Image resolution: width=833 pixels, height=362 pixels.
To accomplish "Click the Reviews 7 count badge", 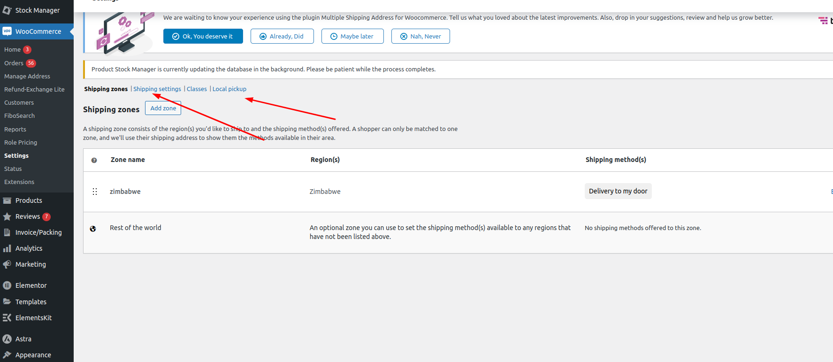I will tap(46, 216).
